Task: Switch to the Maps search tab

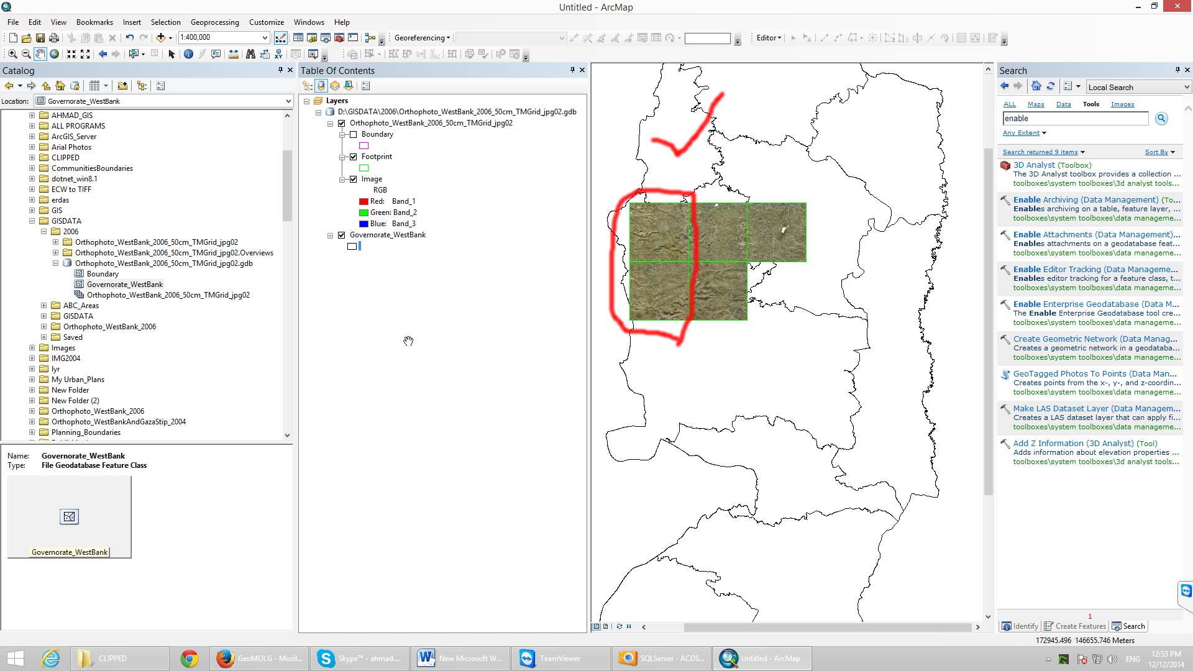Action: (1036, 104)
